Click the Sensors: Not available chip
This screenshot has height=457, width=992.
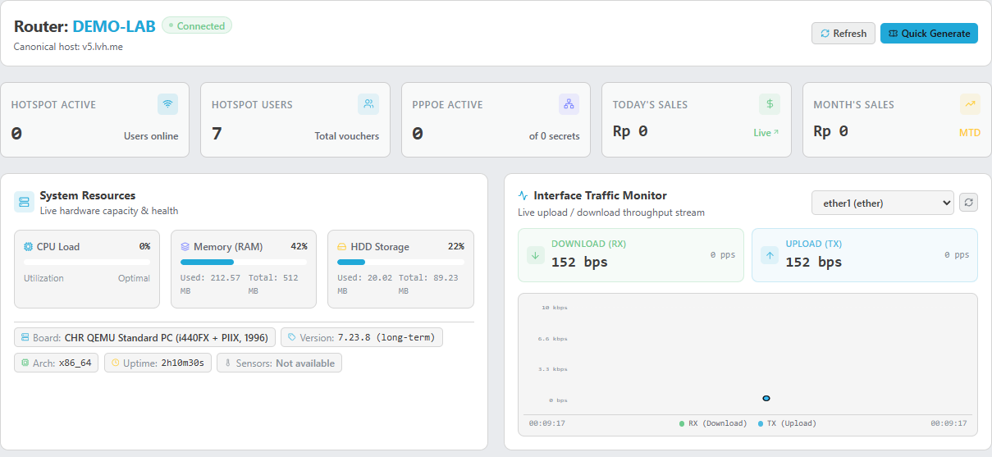coord(279,363)
